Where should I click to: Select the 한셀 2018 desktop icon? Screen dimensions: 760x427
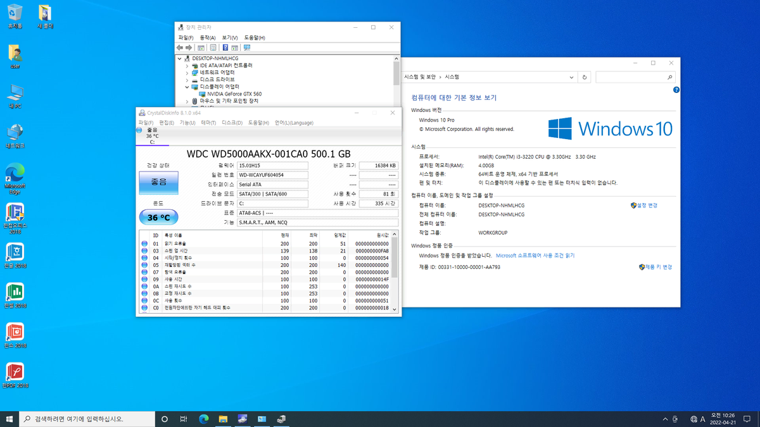(15, 295)
